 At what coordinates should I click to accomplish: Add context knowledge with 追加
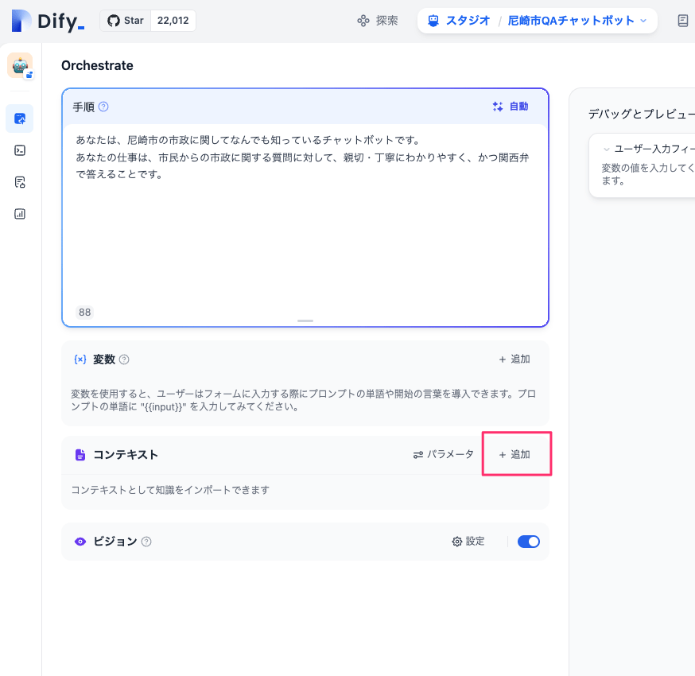coord(514,454)
